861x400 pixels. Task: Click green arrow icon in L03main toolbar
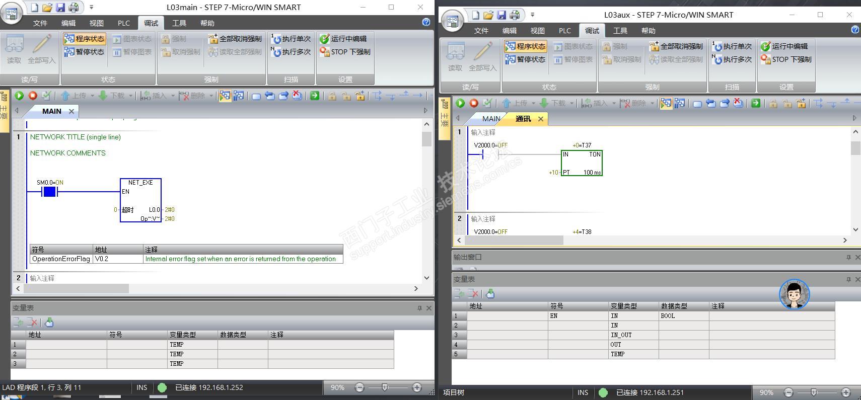click(x=315, y=96)
